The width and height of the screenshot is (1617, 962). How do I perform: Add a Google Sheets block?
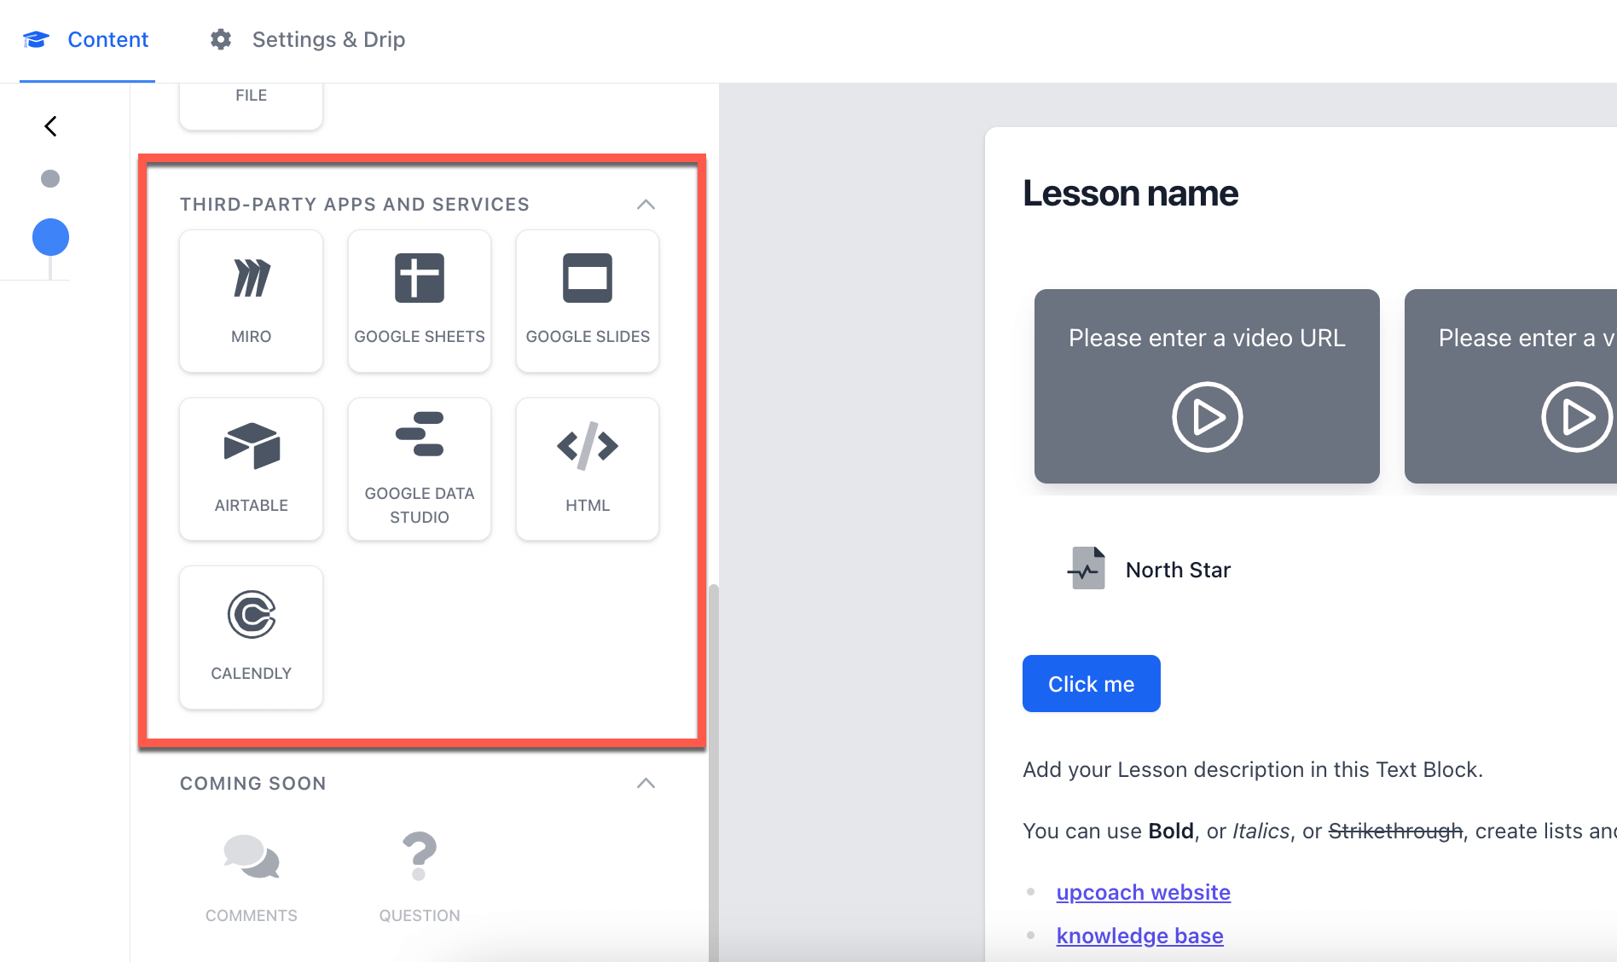tap(419, 300)
